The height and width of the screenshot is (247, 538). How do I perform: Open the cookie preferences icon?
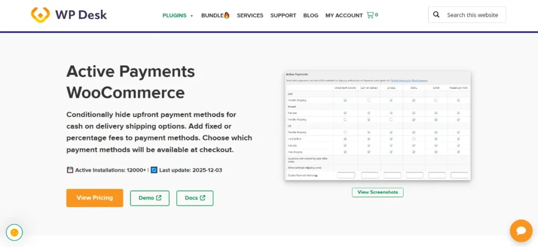(14, 232)
